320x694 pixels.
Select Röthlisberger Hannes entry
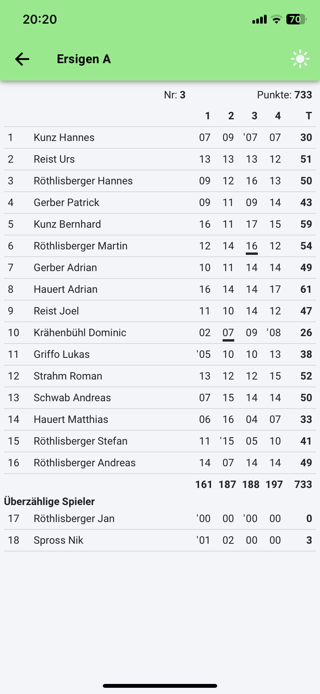[160, 181]
